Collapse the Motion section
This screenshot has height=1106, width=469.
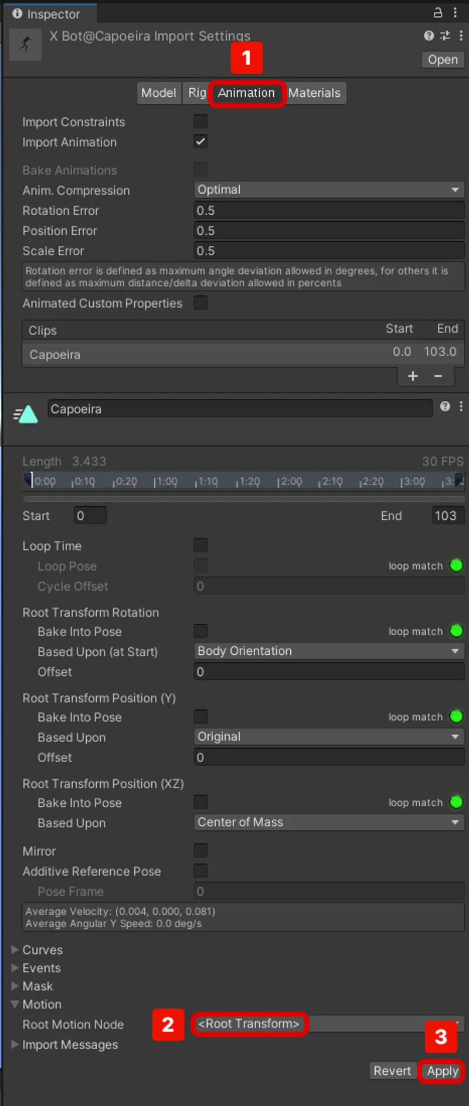pos(14,1004)
